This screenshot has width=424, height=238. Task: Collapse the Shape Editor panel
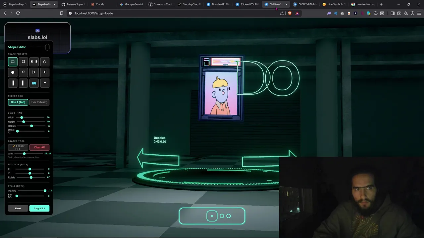click(47, 47)
